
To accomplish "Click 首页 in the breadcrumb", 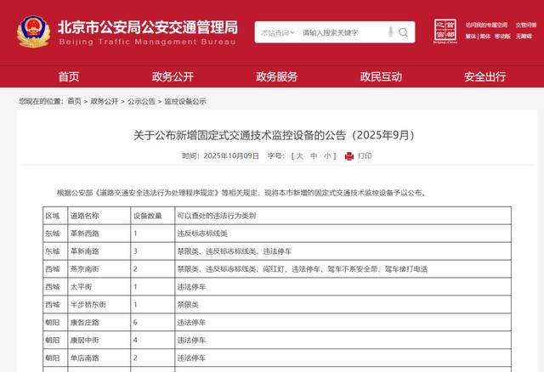I will point(75,101).
